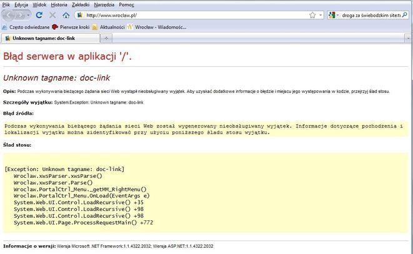413x254 pixels.
Task: Click the OnLoad(EventArgs e) stack line
Action: [82, 196]
